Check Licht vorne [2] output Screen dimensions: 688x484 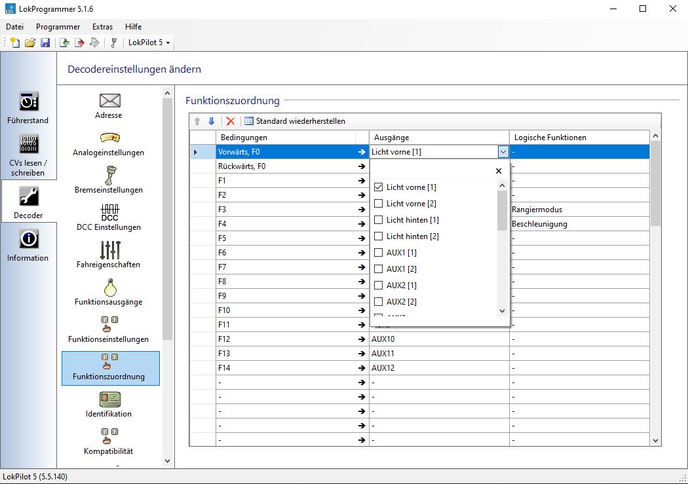pyautogui.click(x=378, y=204)
